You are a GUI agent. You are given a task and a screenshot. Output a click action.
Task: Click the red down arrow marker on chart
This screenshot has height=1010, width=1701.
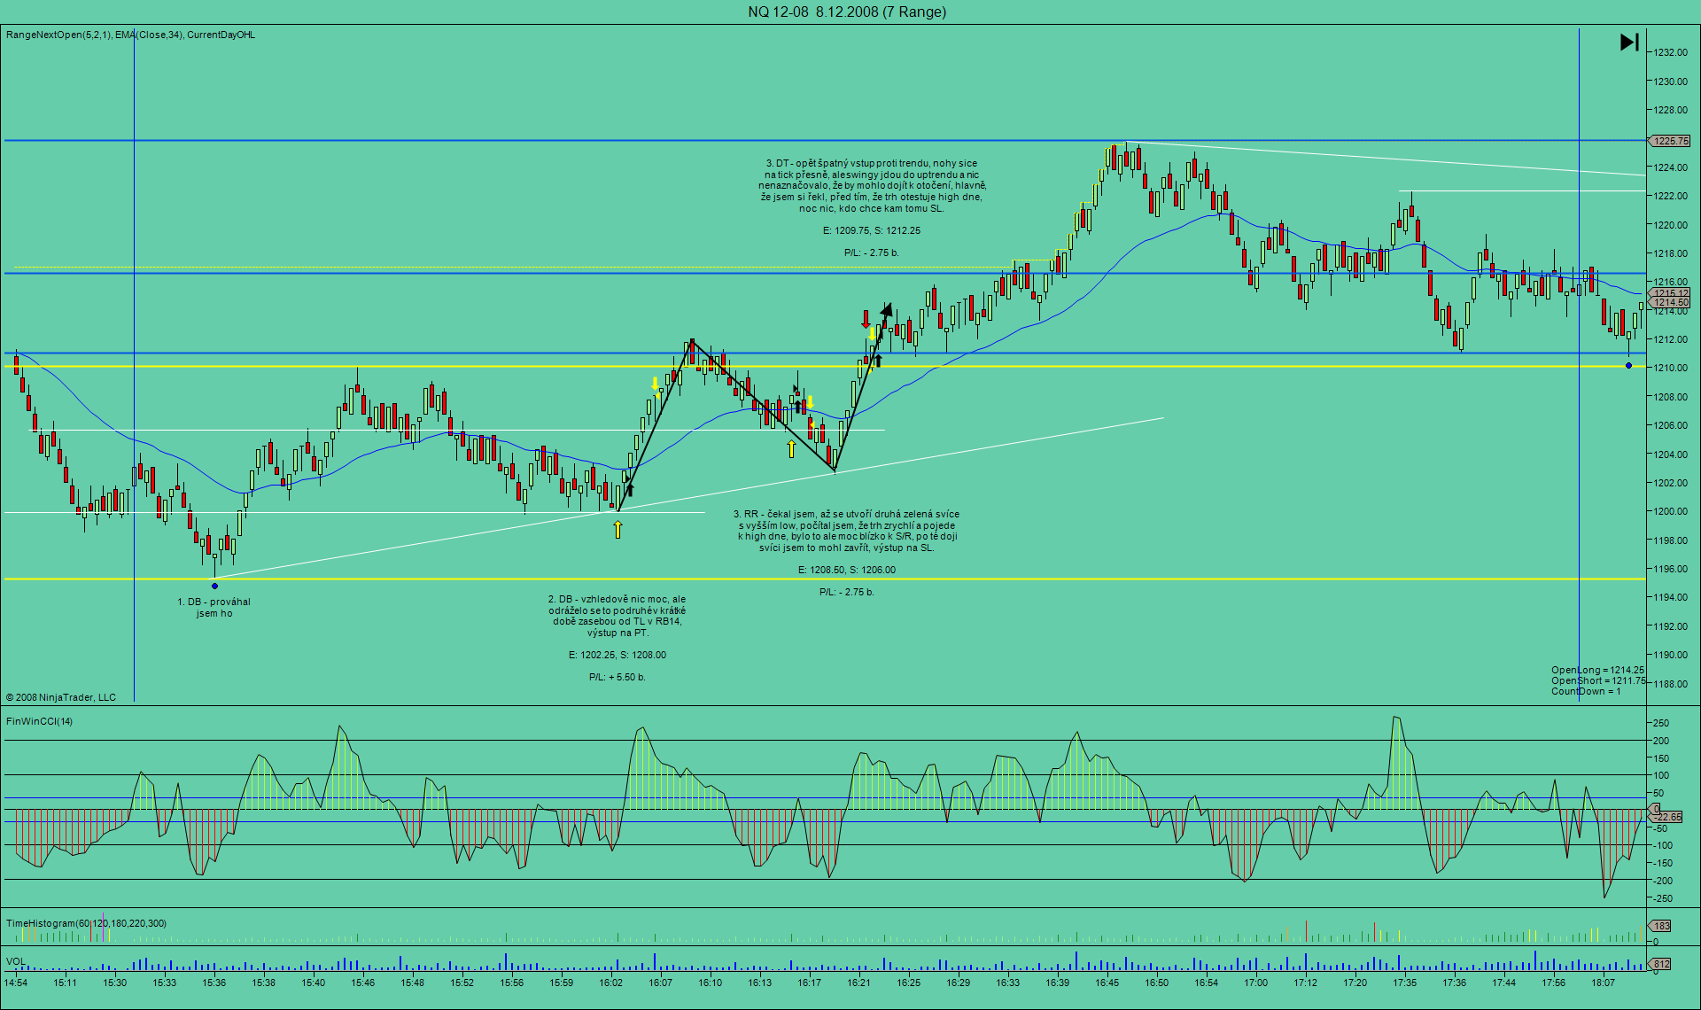click(866, 319)
